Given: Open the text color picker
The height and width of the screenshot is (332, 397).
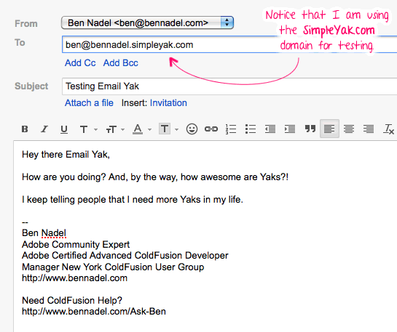Looking at the screenshot, I should pyautogui.click(x=138, y=129).
